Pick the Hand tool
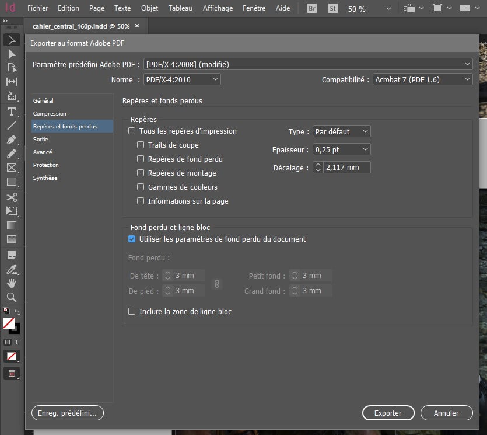 11,283
